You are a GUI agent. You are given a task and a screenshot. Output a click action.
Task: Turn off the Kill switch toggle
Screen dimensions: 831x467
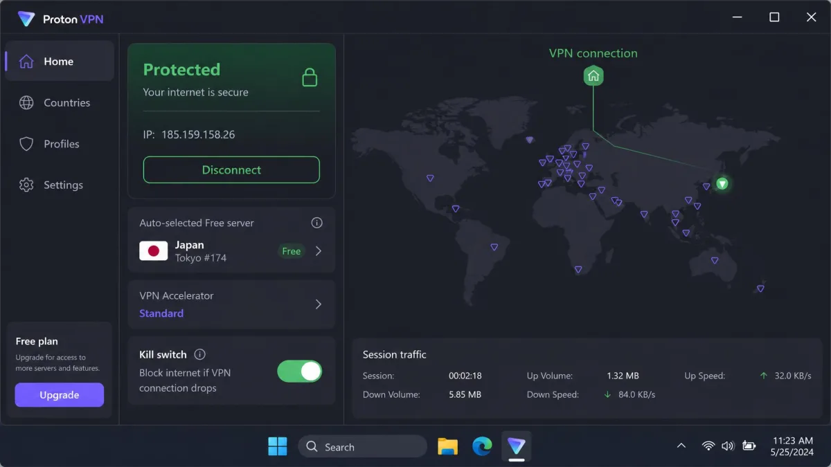[x=300, y=372]
